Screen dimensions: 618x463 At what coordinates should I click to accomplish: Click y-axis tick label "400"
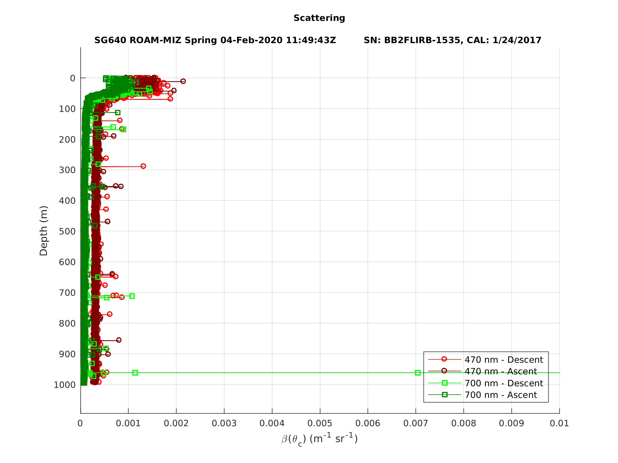click(67, 201)
